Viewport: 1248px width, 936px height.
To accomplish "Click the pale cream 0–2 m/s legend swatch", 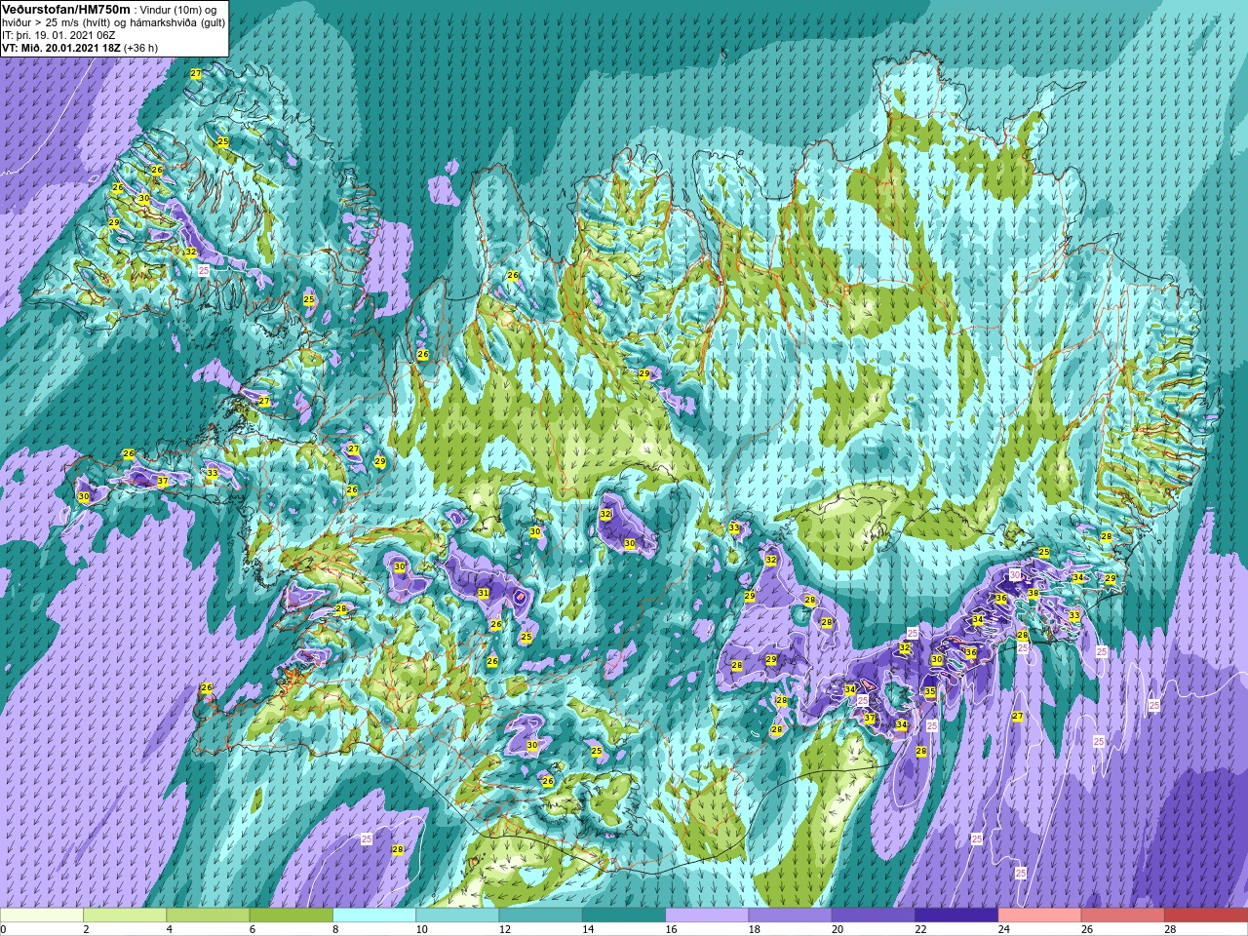I will (x=42, y=916).
